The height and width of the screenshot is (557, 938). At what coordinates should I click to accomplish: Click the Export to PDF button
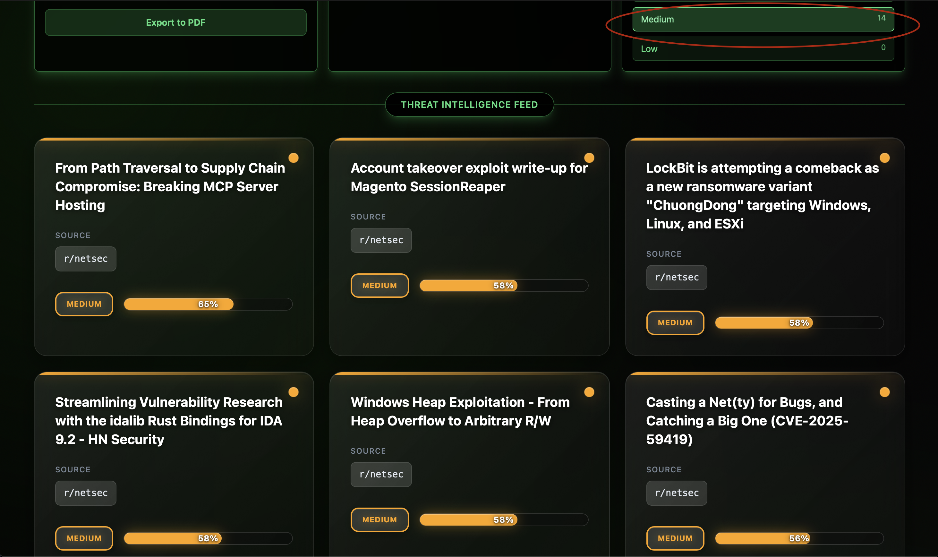coord(175,22)
